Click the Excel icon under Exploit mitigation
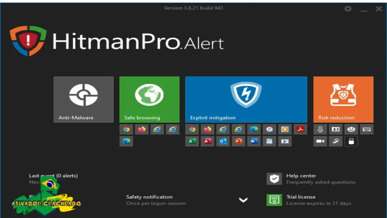Image resolution: width=387 pixels, height=218 pixels. (x=192, y=142)
